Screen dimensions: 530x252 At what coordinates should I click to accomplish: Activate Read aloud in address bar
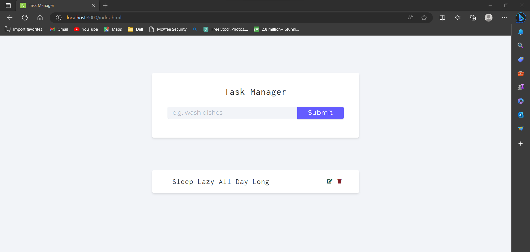(x=410, y=18)
